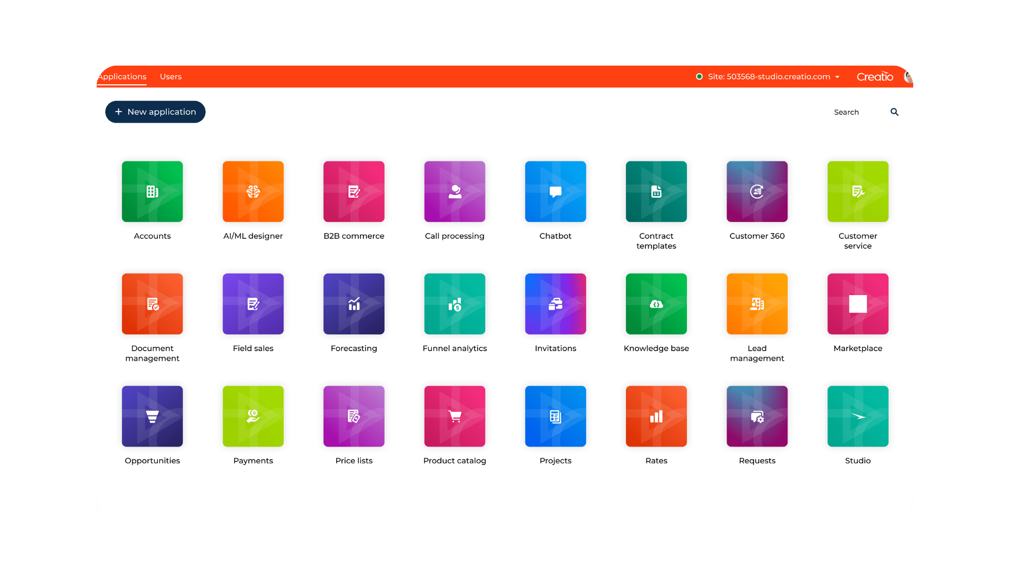
Task: Select the Chatbot application
Action: (x=555, y=191)
